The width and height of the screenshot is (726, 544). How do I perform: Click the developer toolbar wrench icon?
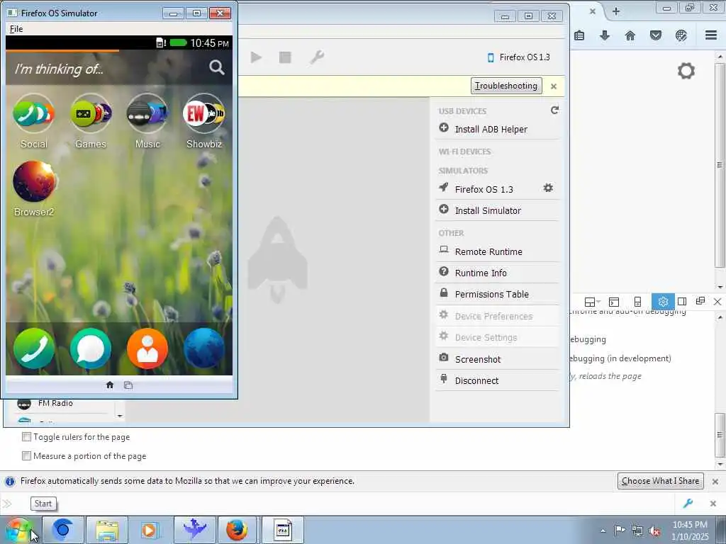click(x=688, y=504)
